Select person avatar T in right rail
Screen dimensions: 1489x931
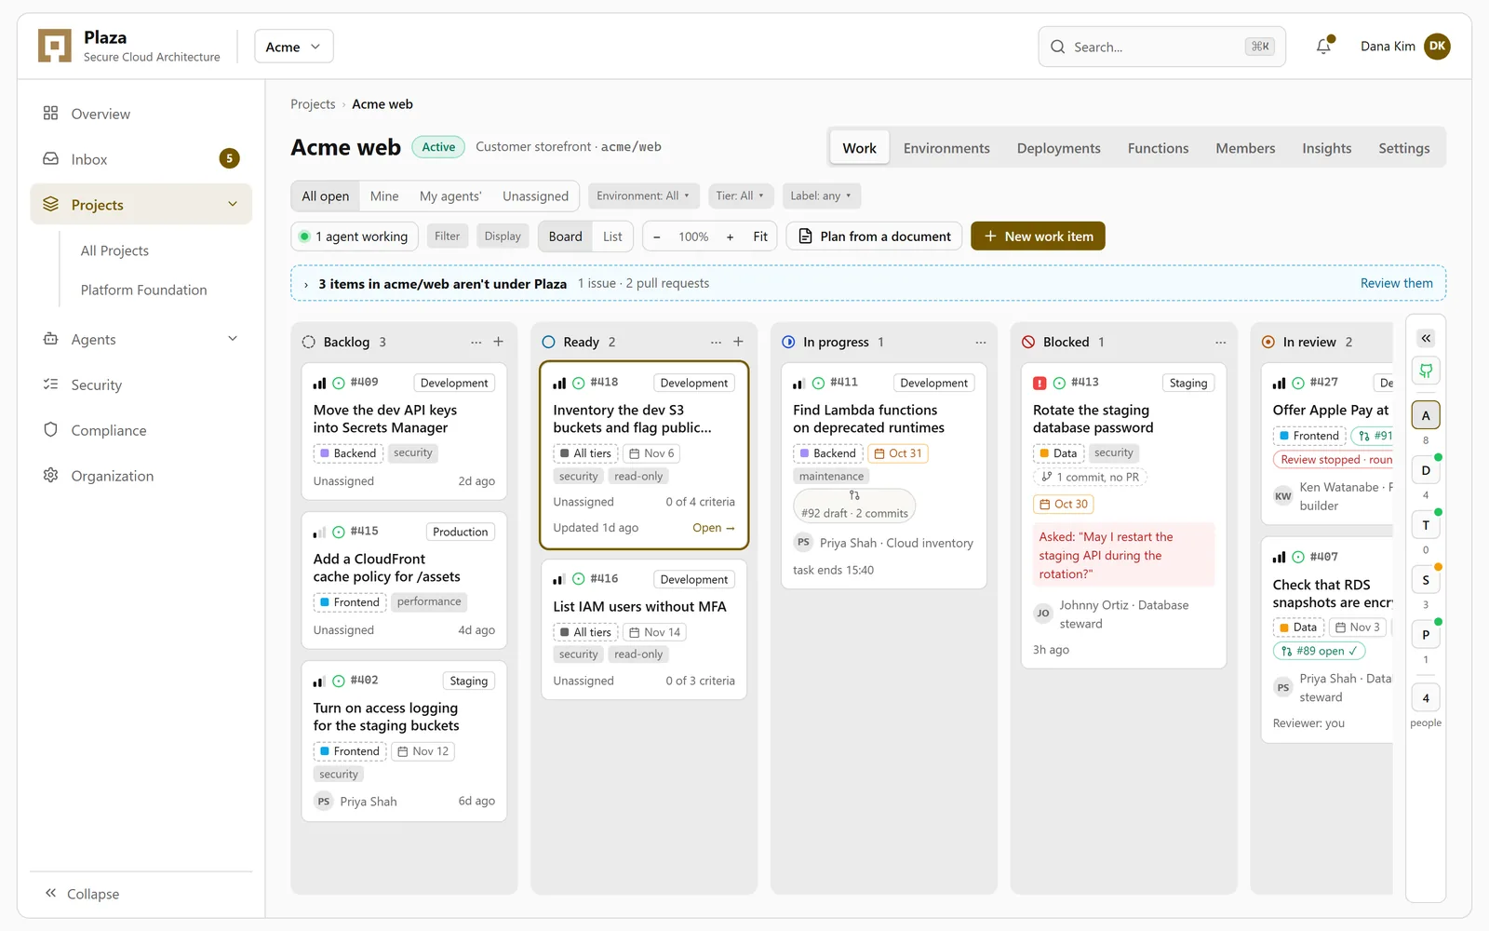click(x=1426, y=525)
